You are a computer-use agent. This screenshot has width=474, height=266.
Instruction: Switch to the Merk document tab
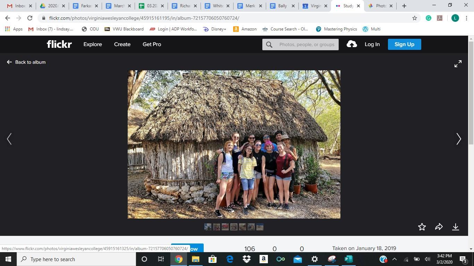tap(250, 6)
